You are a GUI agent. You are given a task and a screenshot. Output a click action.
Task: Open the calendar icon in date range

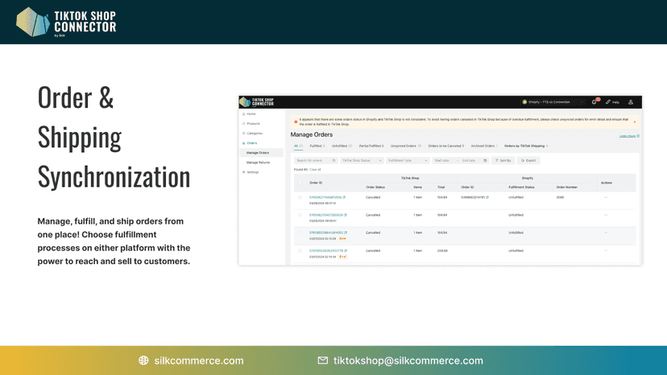click(485, 161)
